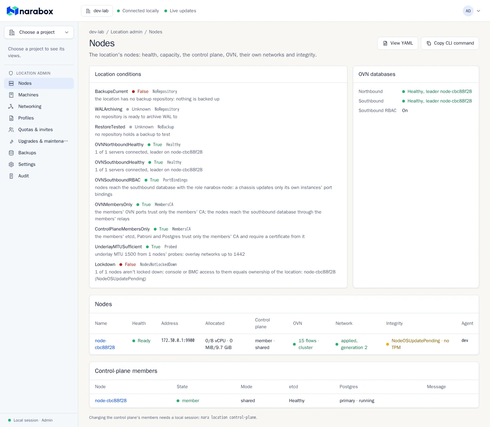Click the OVNSouthboundRBAC PortBindings reason
490x427 pixels.
pyautogui.click(x=175, y=180)
